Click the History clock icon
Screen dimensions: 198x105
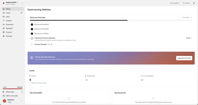(184, 3)
